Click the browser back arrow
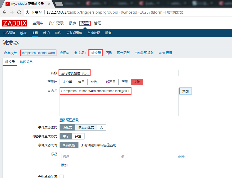Image resolution: width=232 pixels, height=178 pixels. pos(4,12)
